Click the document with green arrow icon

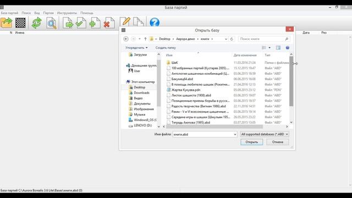click(x=68, y=23)
